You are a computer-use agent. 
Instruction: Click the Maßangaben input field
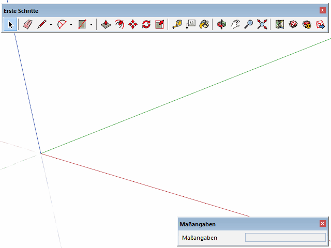pos(285,238)
